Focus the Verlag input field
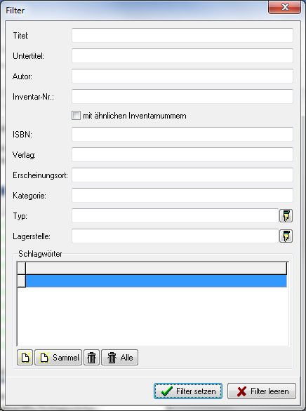Viewport: 306px width, 411px height. tap(182, 154)
